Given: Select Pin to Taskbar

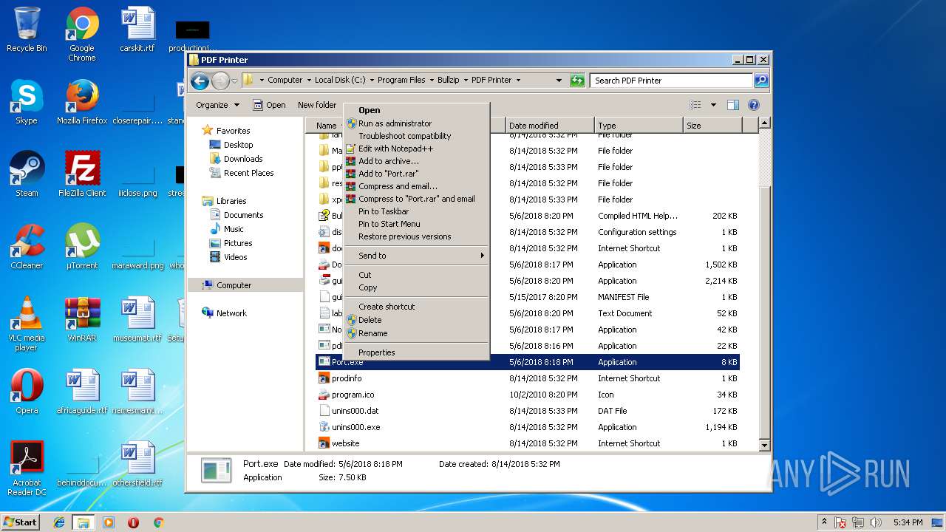Looking at the screenshot, I should click(x=416, y=211).
